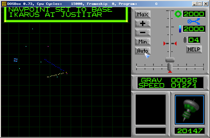
Task: Set the level to Max
Action: coord(143,14)
